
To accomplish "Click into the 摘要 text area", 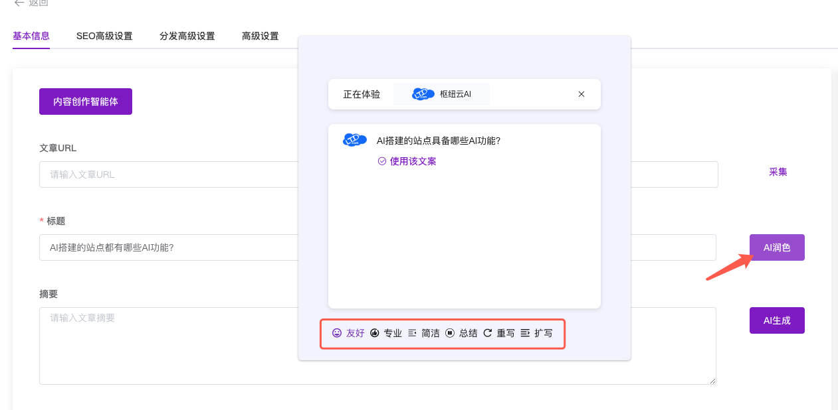I will (x=166, y=345).
